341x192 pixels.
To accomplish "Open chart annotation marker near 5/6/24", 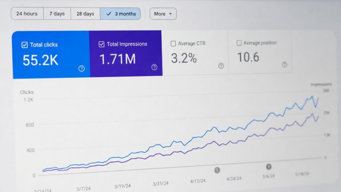I will [269, 167].
